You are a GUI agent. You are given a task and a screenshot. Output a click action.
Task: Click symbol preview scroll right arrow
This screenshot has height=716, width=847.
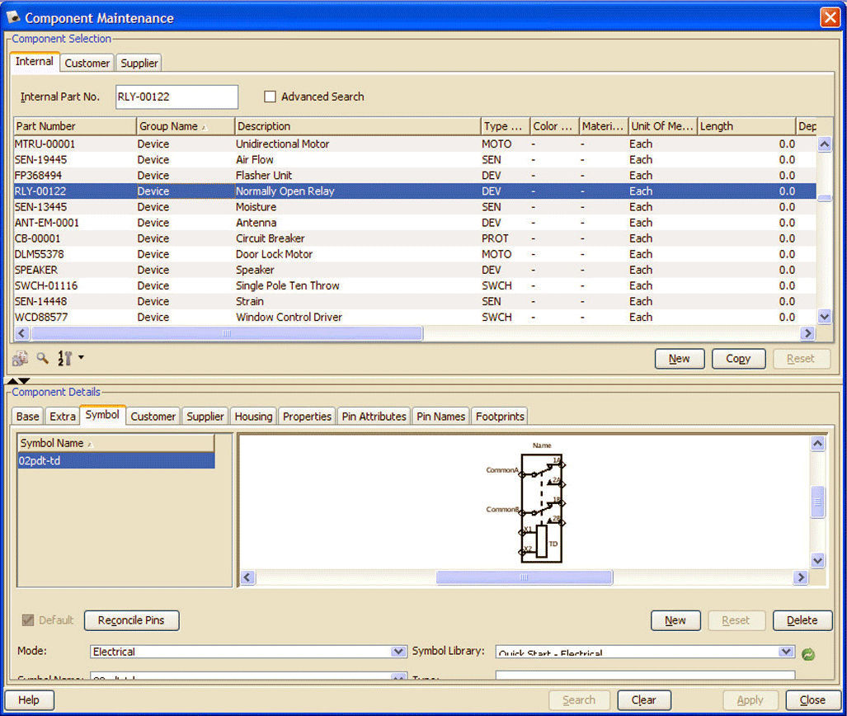coord(801,577)
